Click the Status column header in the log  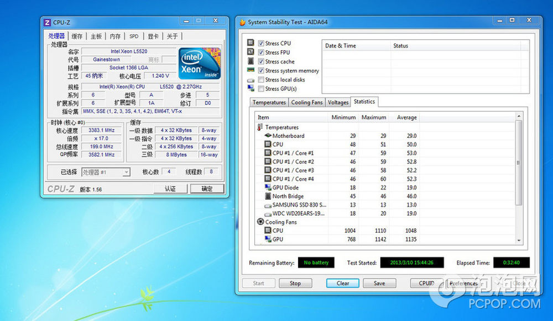[x=456, y=46]
